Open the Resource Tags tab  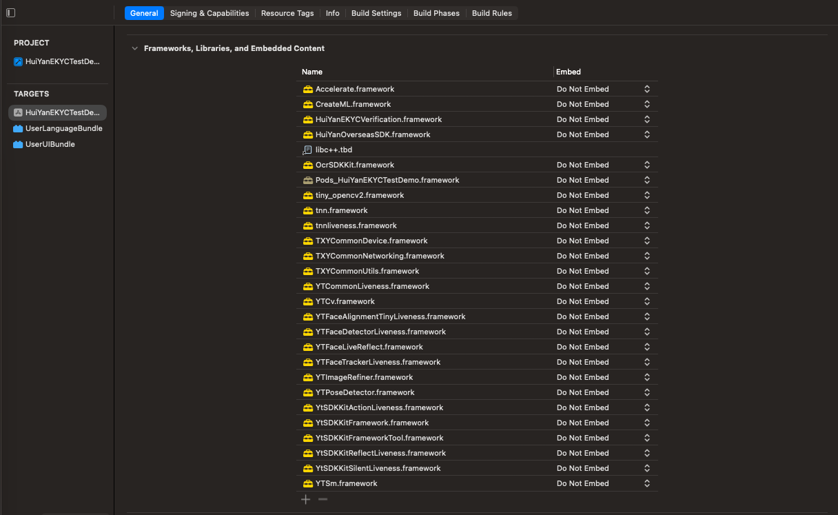point(287,13)
